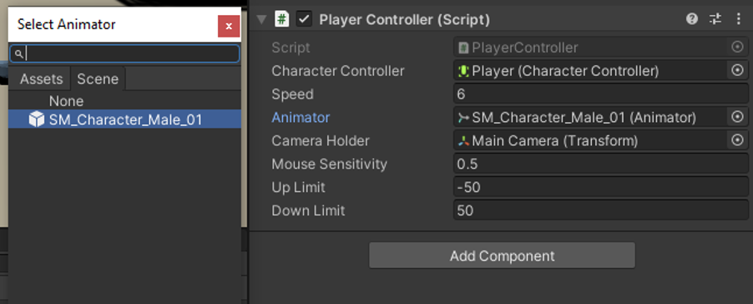The image size is (753, 304).
Task: Click the C# script icon in component header
Action: [282, 19]
